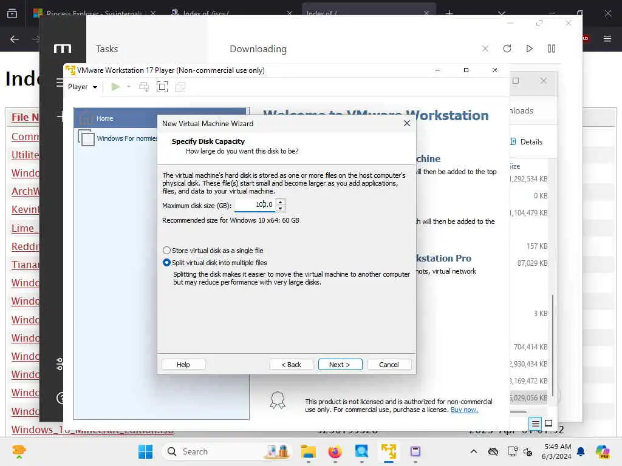
Task: Click the widgets icon at the taskbar's left
Action: (19, 451)
